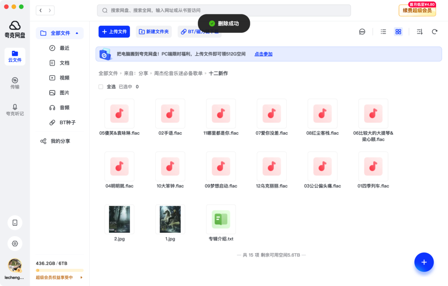448x286 pixels.
Task: Open the 1.jpg image thumbnail
Action: click(170, 219)
